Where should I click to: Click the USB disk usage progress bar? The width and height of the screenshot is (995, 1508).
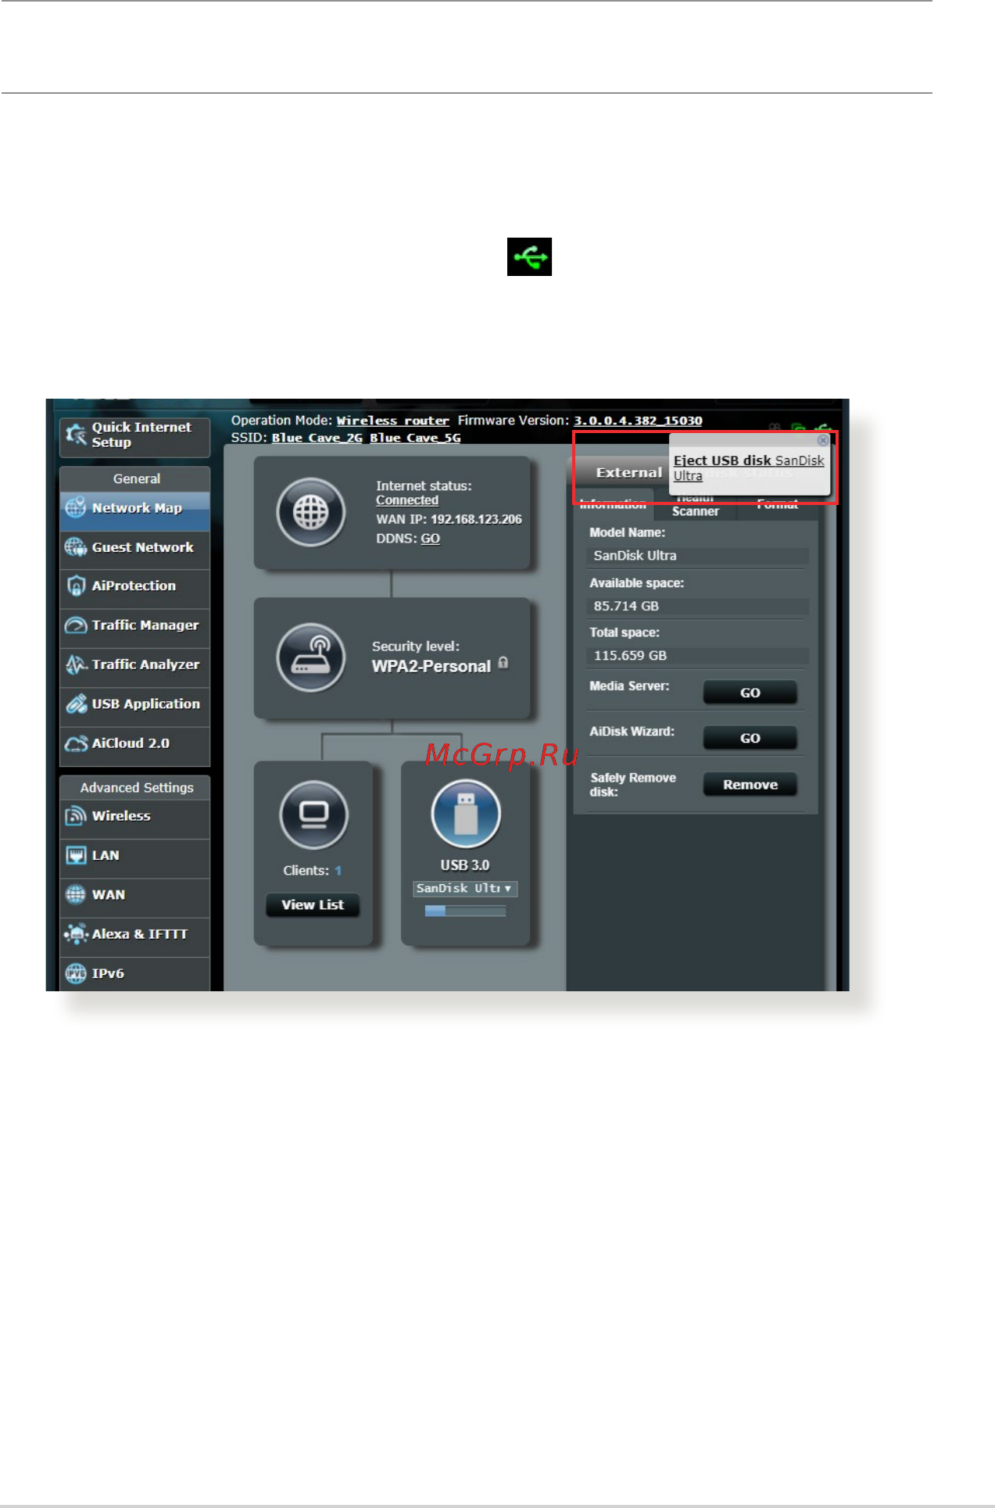(x=466, y=911)
